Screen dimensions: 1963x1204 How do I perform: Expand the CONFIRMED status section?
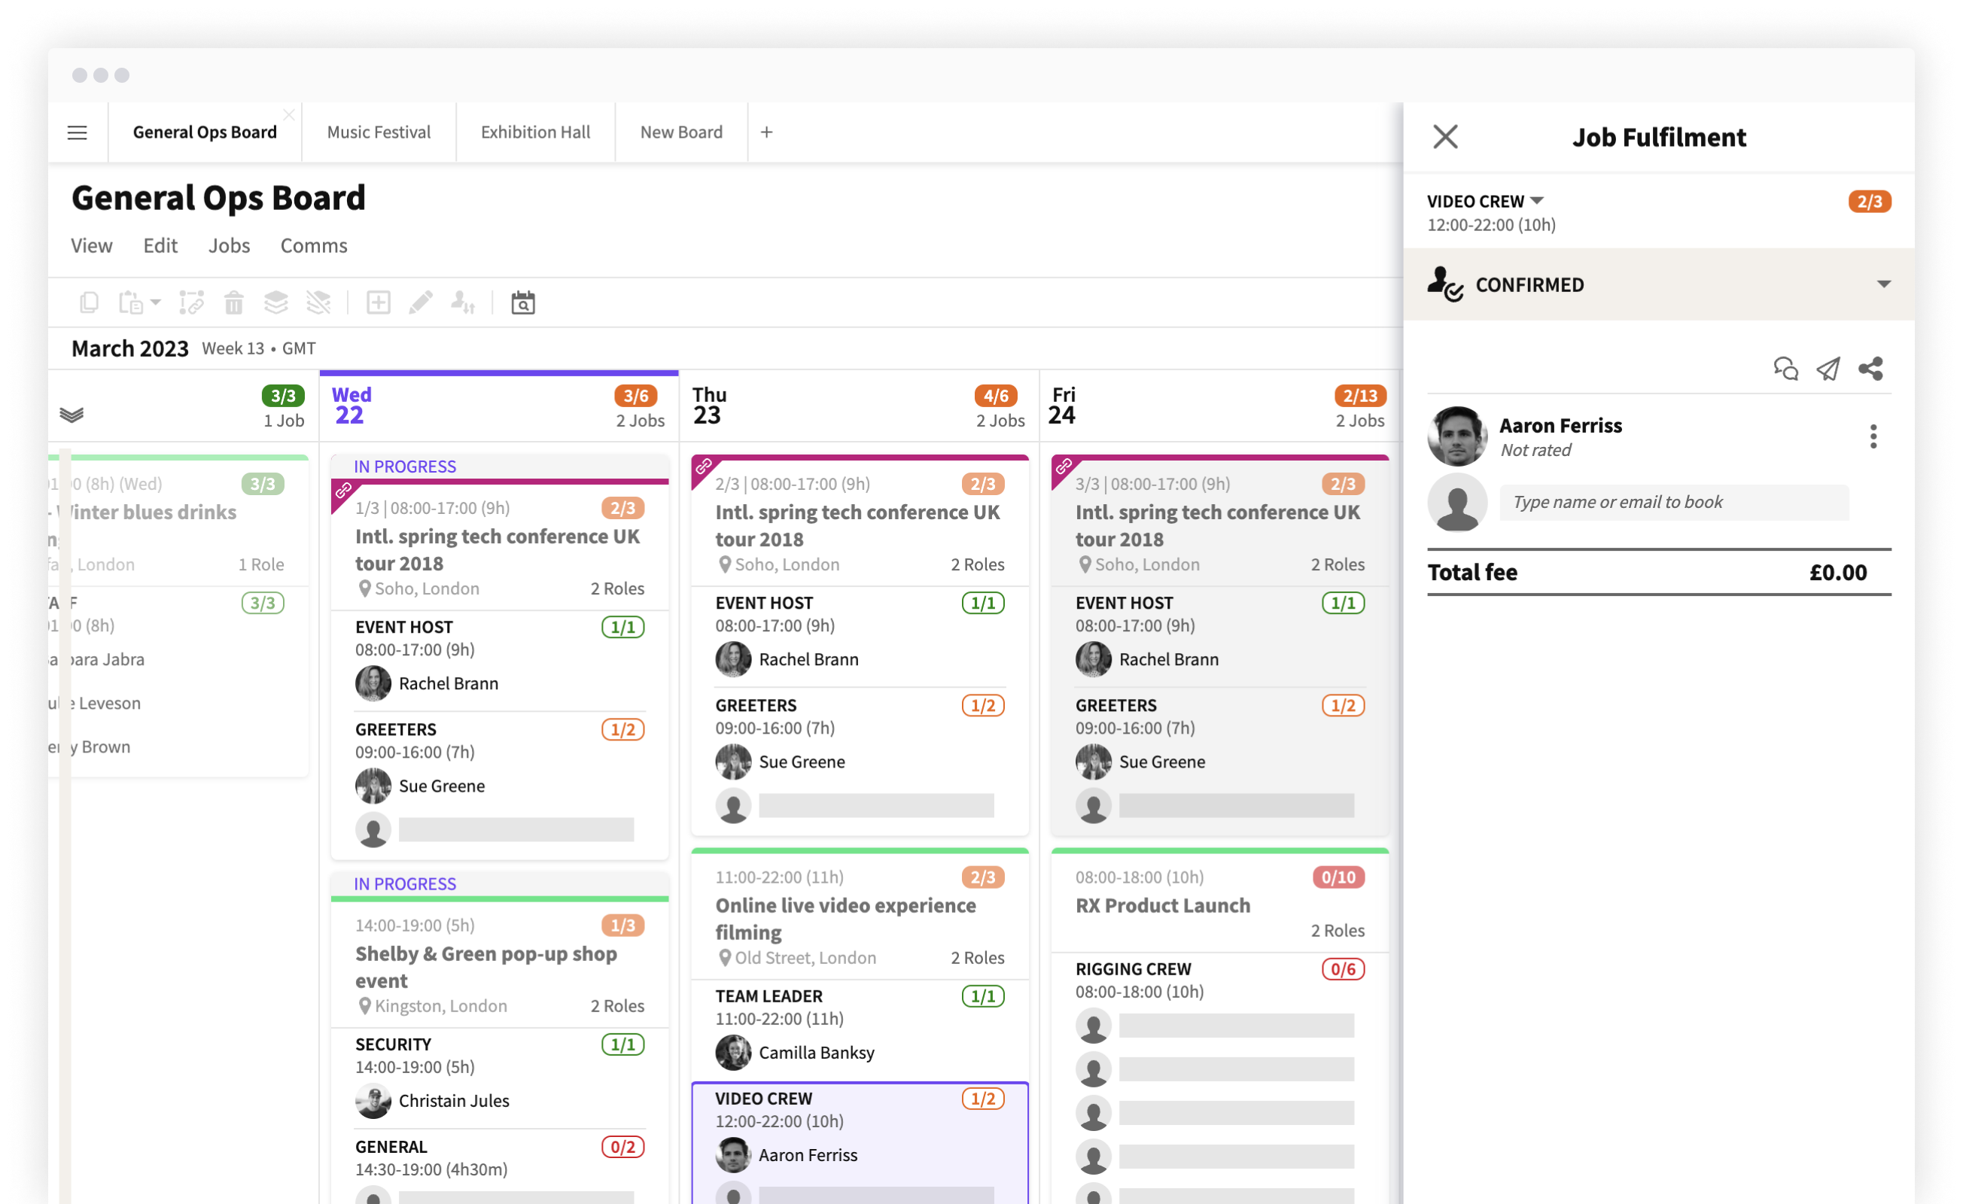[1883, 284]
